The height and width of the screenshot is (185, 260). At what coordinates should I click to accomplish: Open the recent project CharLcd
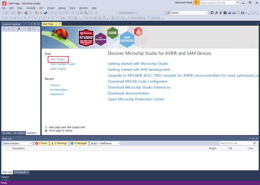(55, 85)
